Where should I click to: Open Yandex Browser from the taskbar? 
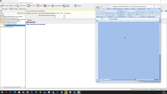[x=19, y=92]
